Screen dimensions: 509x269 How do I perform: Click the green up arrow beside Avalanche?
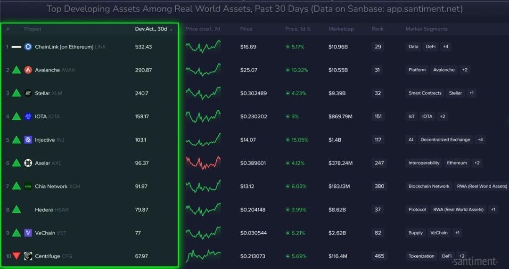click(x=16, y=70)
